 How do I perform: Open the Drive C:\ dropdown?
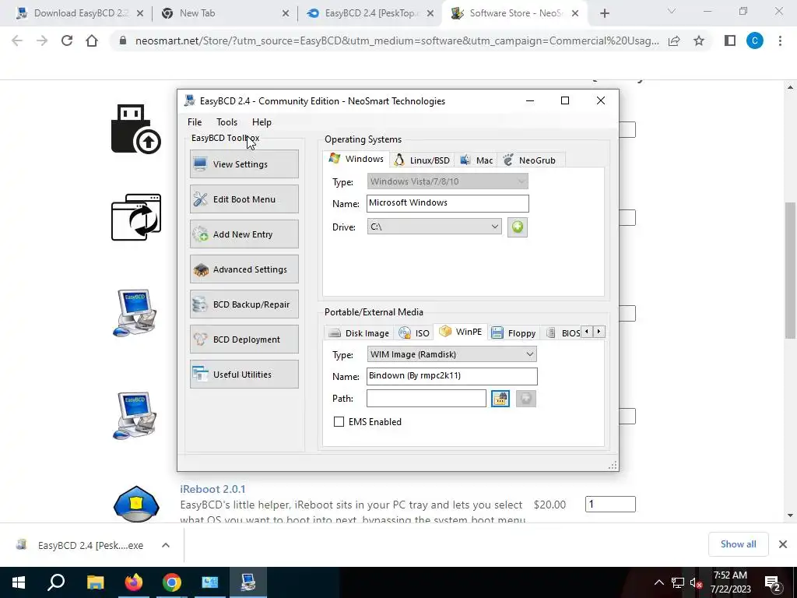[434, 227]
